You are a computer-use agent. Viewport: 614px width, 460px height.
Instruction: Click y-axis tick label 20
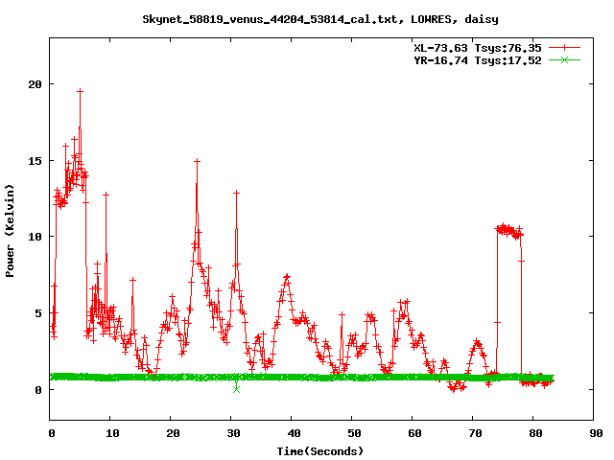35,84
